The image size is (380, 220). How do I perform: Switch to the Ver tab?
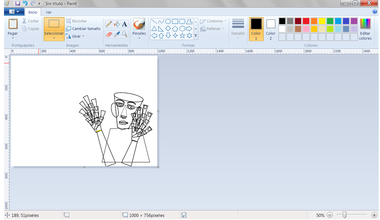pyautogui.click(x=48, y=12)
